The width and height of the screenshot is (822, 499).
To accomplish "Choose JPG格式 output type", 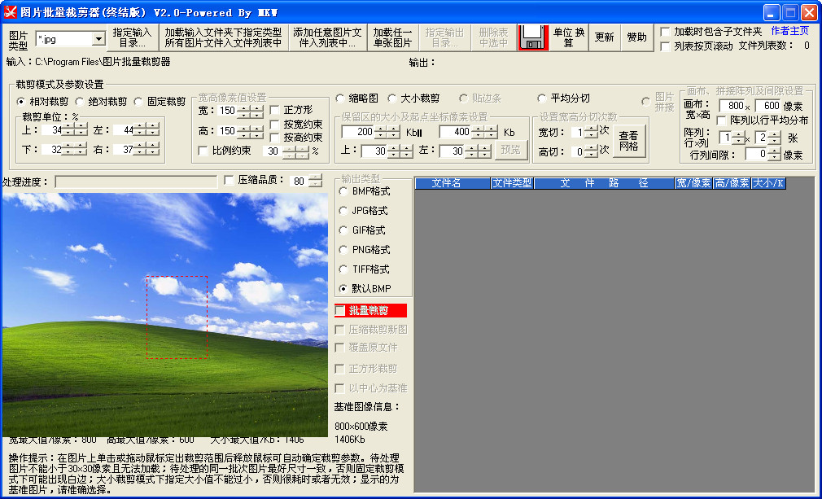I will (x=343, y=211).
